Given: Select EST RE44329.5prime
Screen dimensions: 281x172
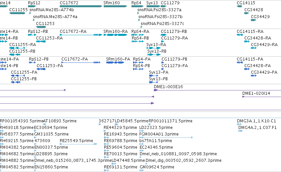Looking at the screenshot, I should pos(105,131).
